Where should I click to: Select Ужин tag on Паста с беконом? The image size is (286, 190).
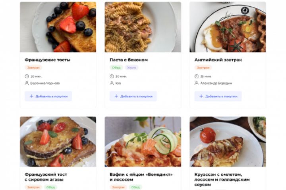click(131, 68)
